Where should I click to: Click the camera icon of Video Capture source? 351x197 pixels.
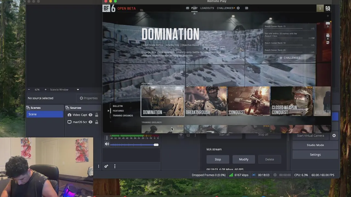69,115
